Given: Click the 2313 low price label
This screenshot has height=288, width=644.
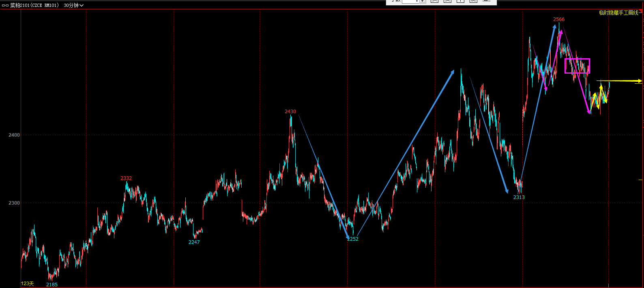Looking at the screenshot, I should [519, 197].
